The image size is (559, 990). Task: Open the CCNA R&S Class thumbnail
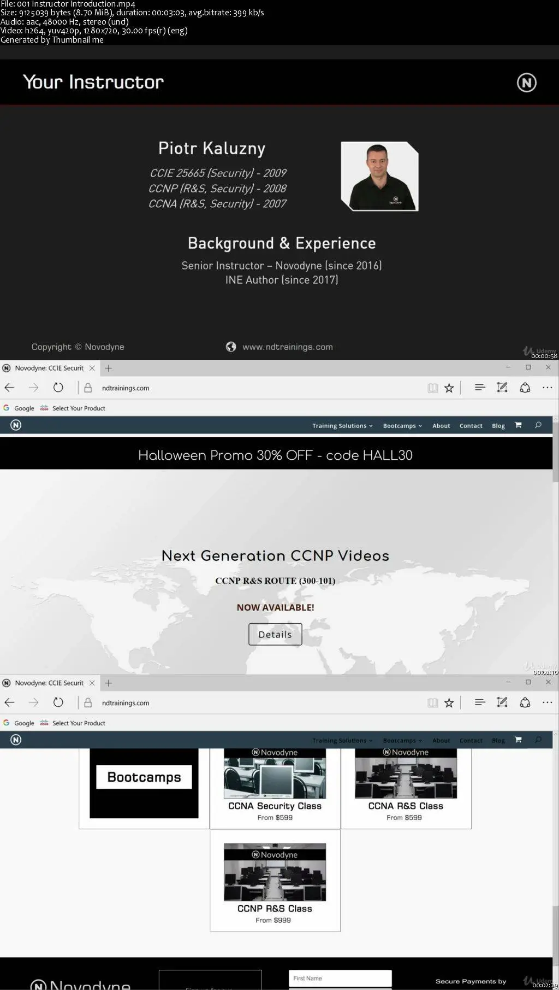pyautogui.click(x=406, y=774)
